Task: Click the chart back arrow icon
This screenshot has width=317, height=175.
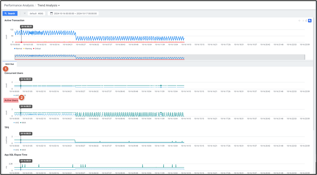Action: [300, 21]
